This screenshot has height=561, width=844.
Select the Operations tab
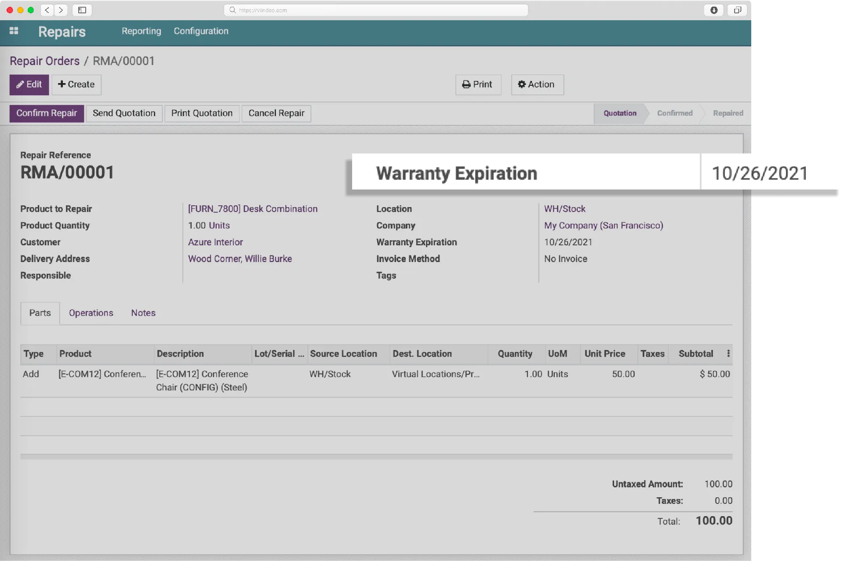tap(91, 313)
